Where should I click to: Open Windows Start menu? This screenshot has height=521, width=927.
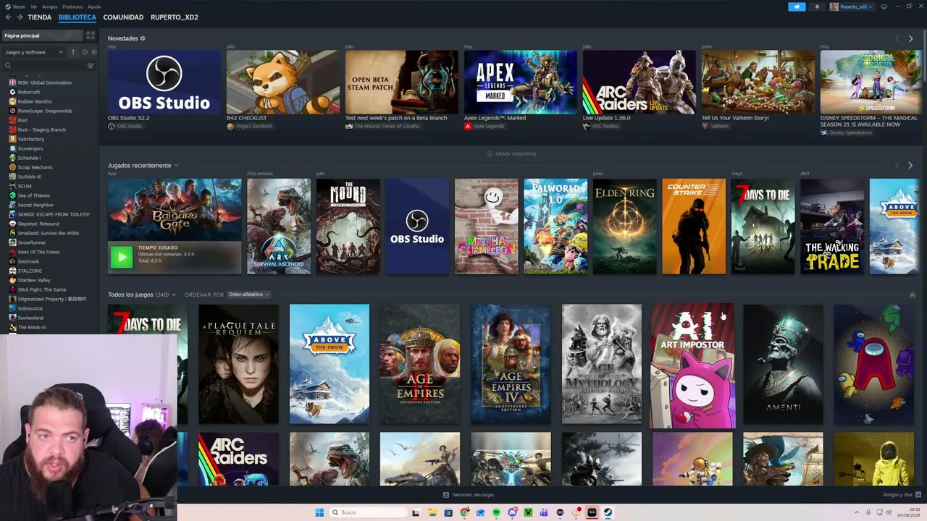pos(319,512)
